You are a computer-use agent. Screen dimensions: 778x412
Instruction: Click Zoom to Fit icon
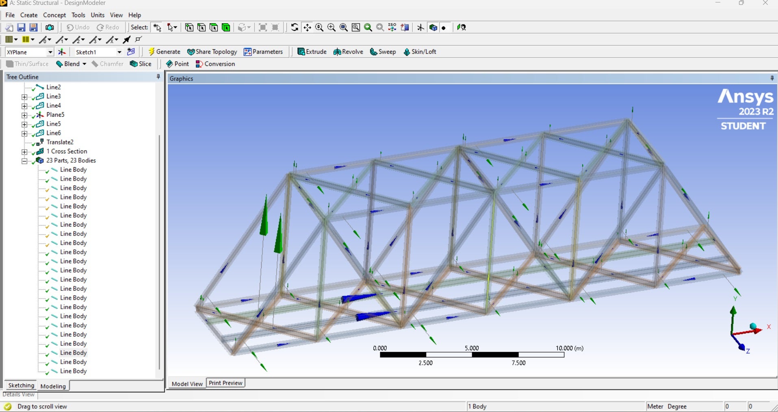tap(344, 27)
